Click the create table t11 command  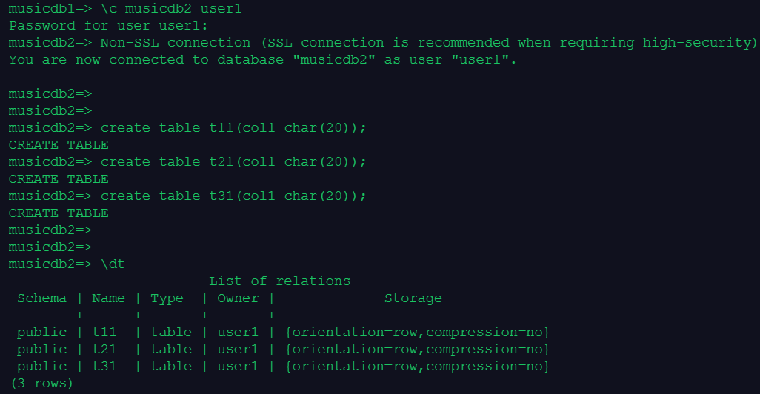click(233, 127)
